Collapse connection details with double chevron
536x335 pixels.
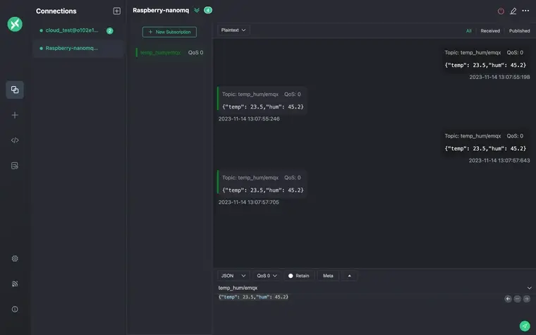197,11
